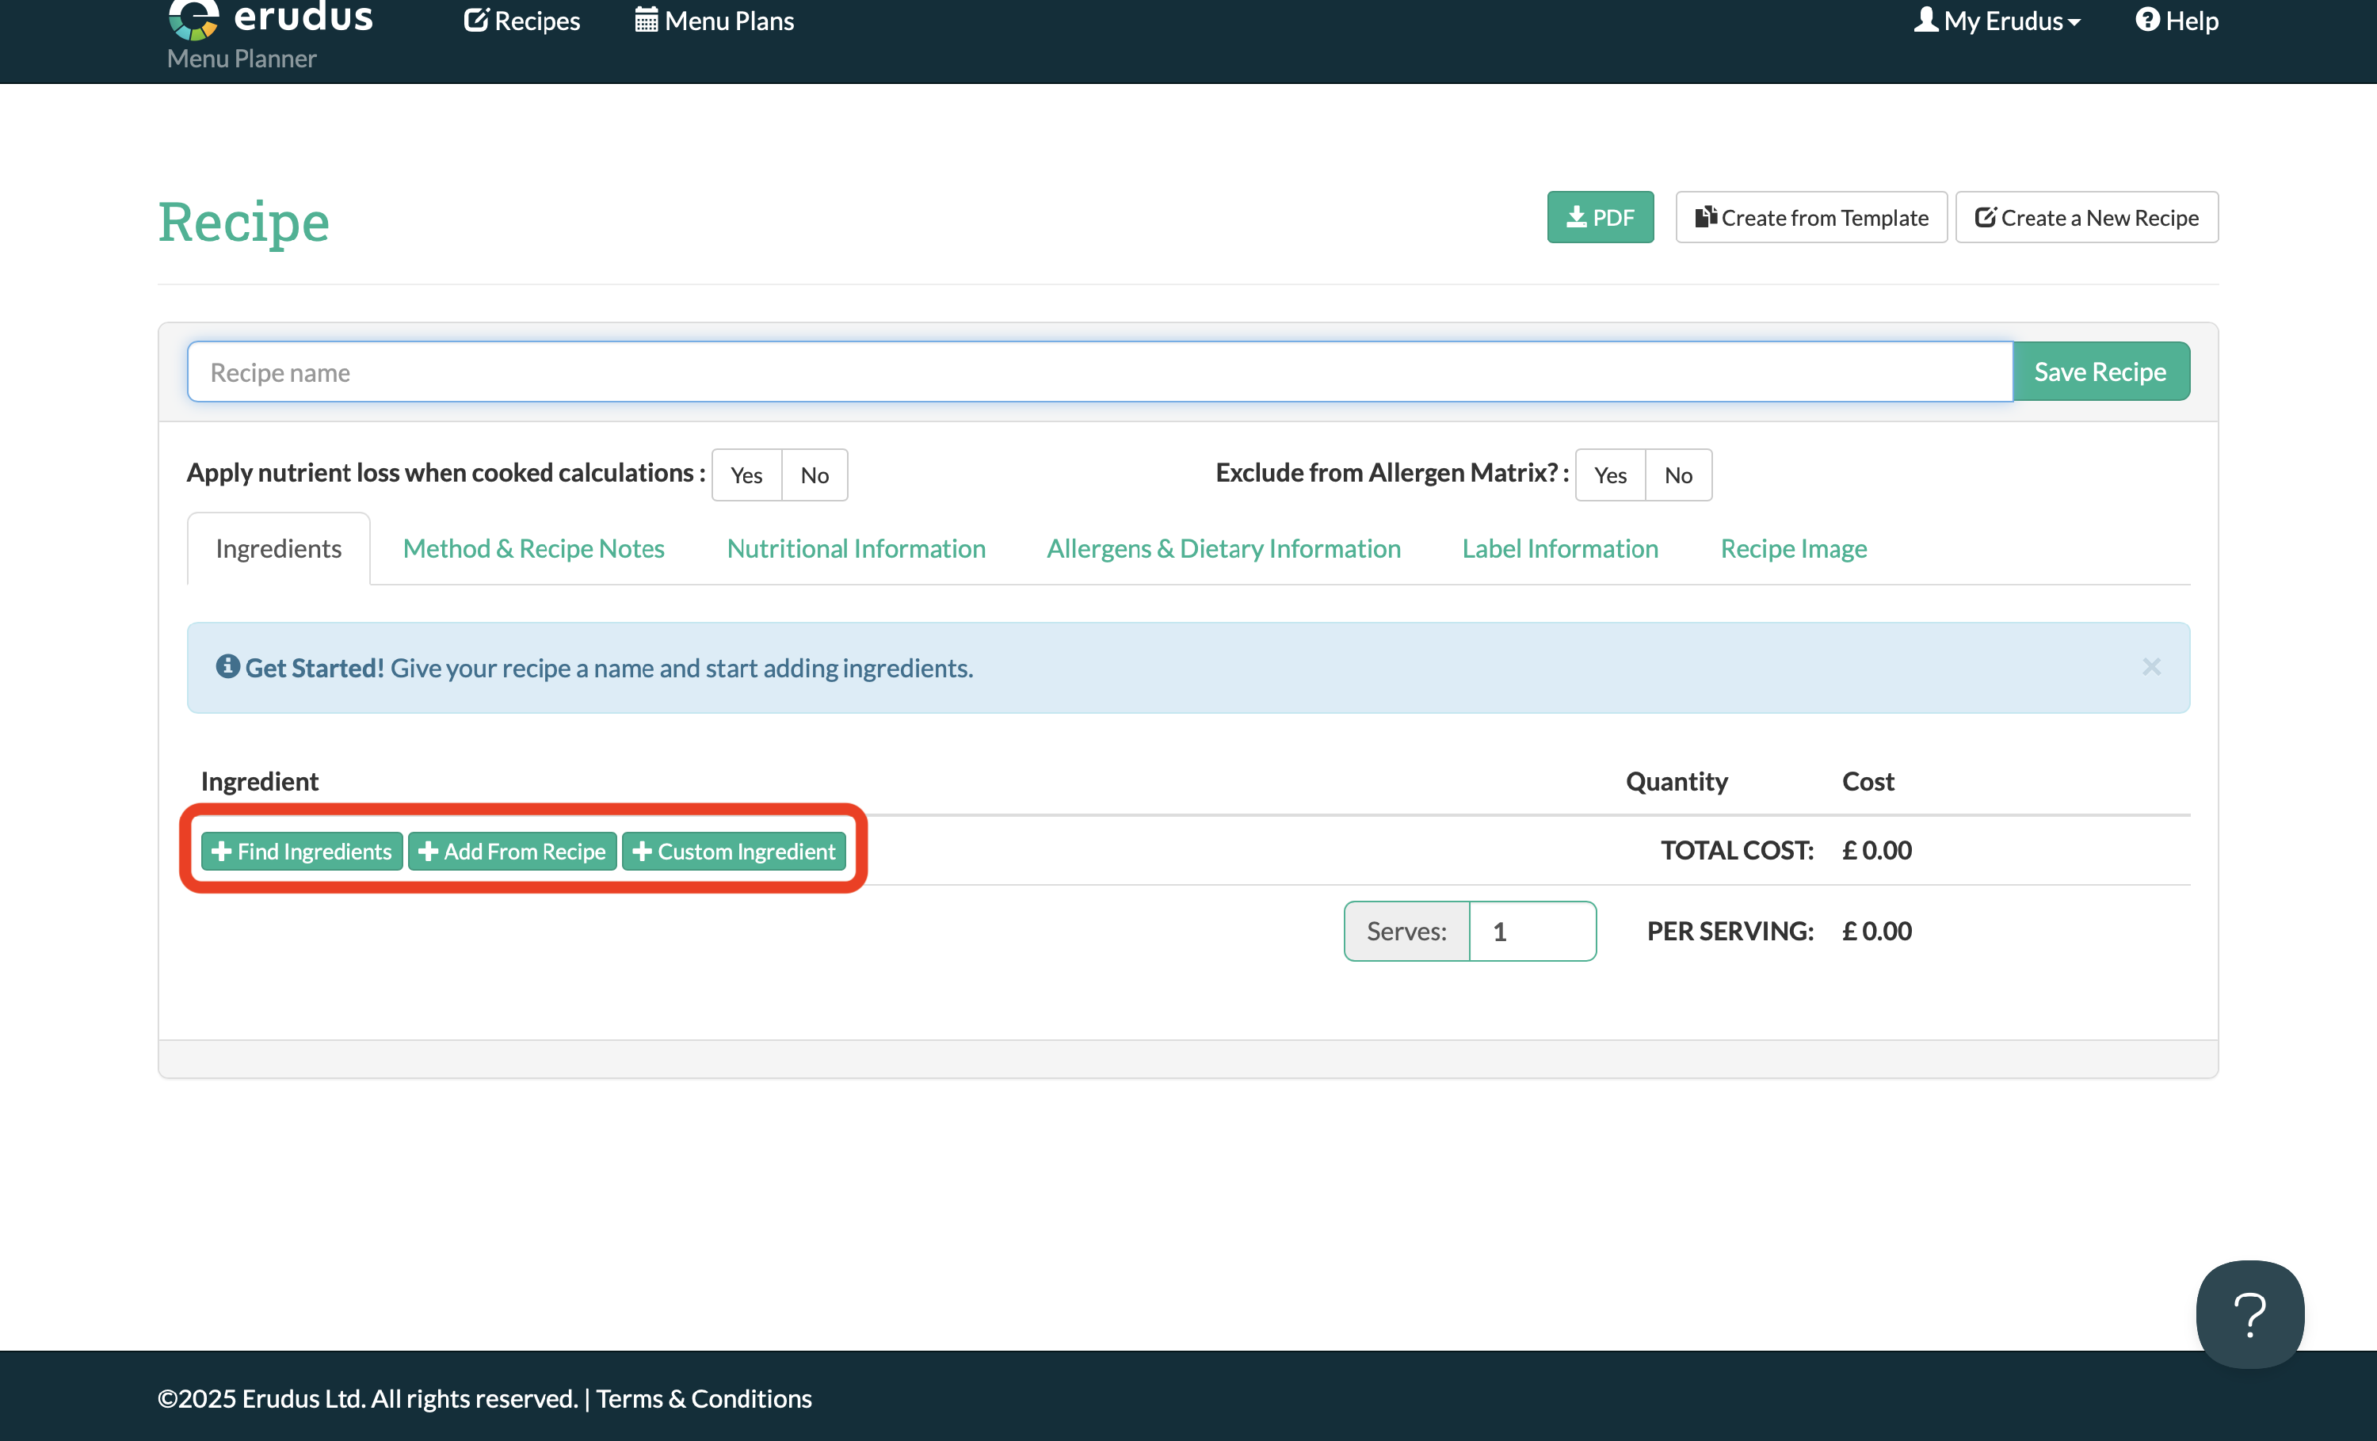2377x1441 pixels.
Task: Click the plus Find Ingredients button
Action: pos(301,852)
